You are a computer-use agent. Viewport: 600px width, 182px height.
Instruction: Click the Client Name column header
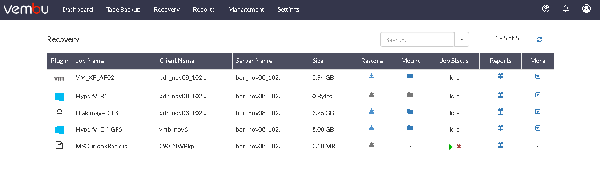coord(194,61)
